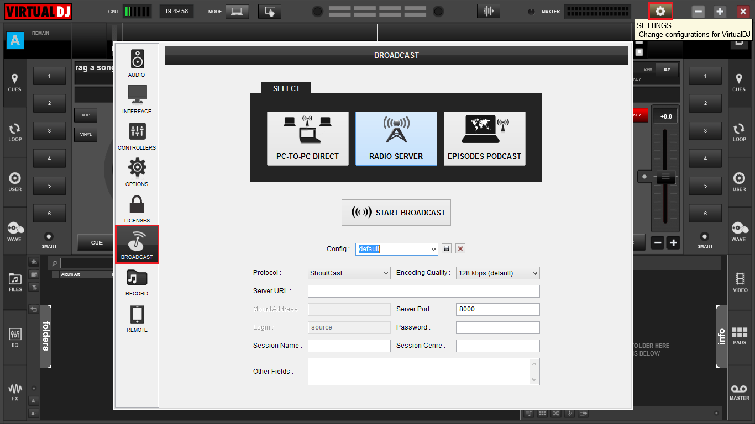Open the Licenses settings section

(x=137, y=208)
